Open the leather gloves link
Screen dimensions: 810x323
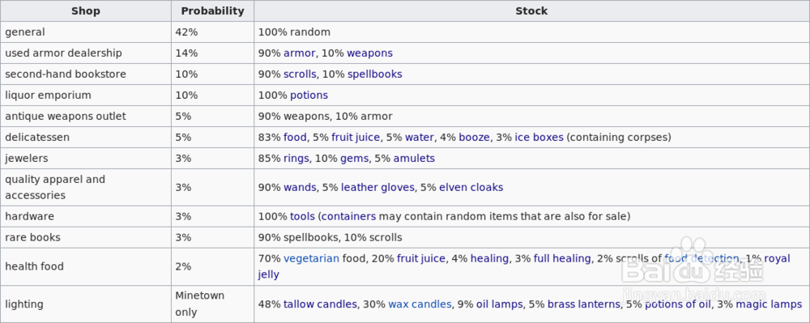[377, 187]
